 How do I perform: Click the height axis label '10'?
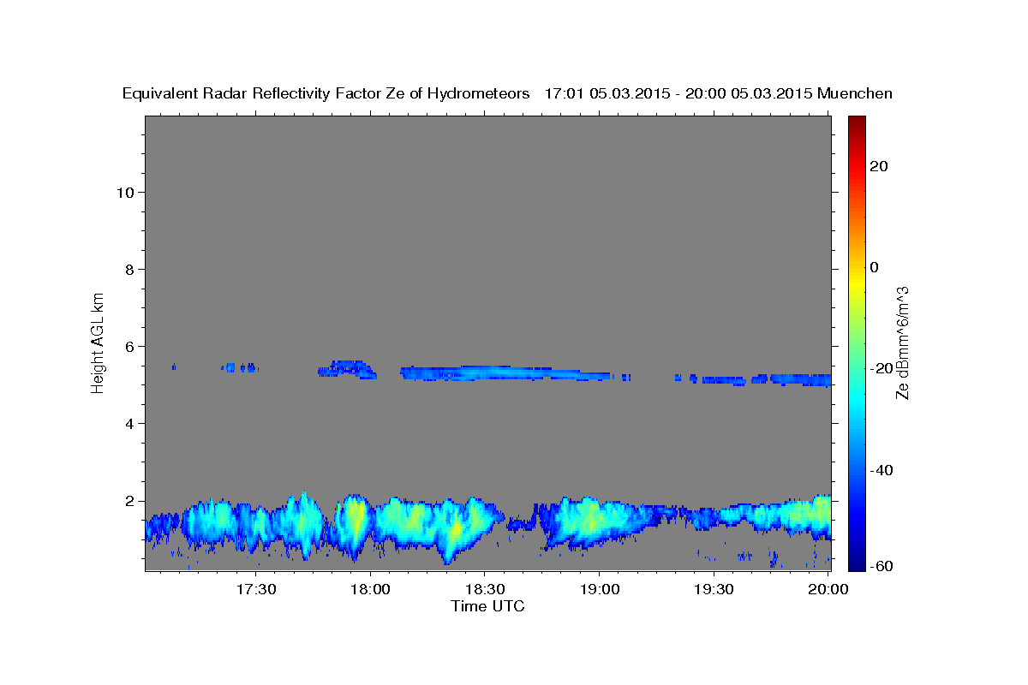[125, 192]
